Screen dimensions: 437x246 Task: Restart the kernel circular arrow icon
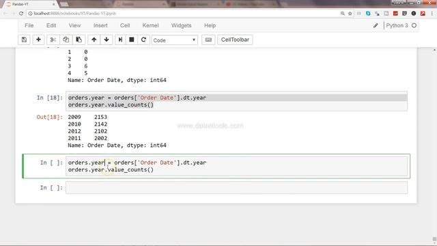click(x=143, y=40)
